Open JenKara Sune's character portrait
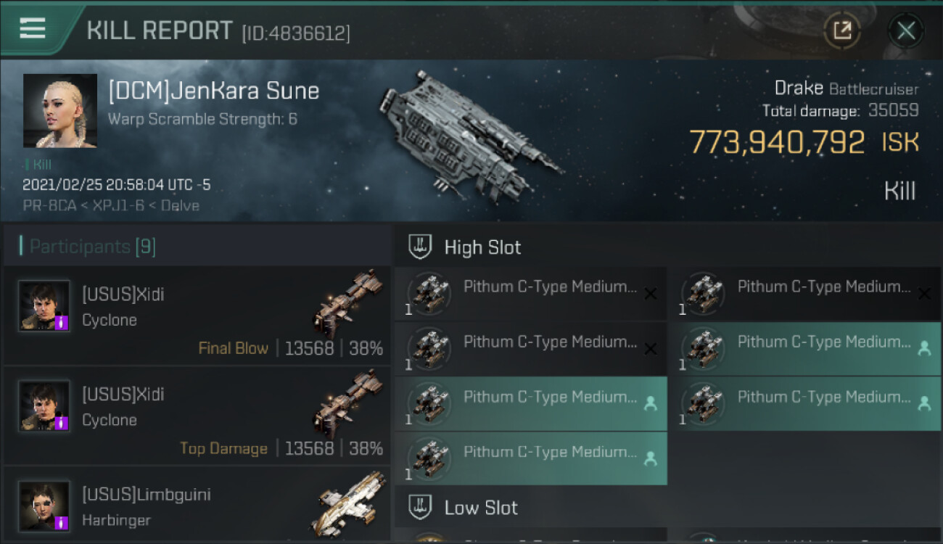This screenshot has height=544, width=943. click(x=60, y=110)
